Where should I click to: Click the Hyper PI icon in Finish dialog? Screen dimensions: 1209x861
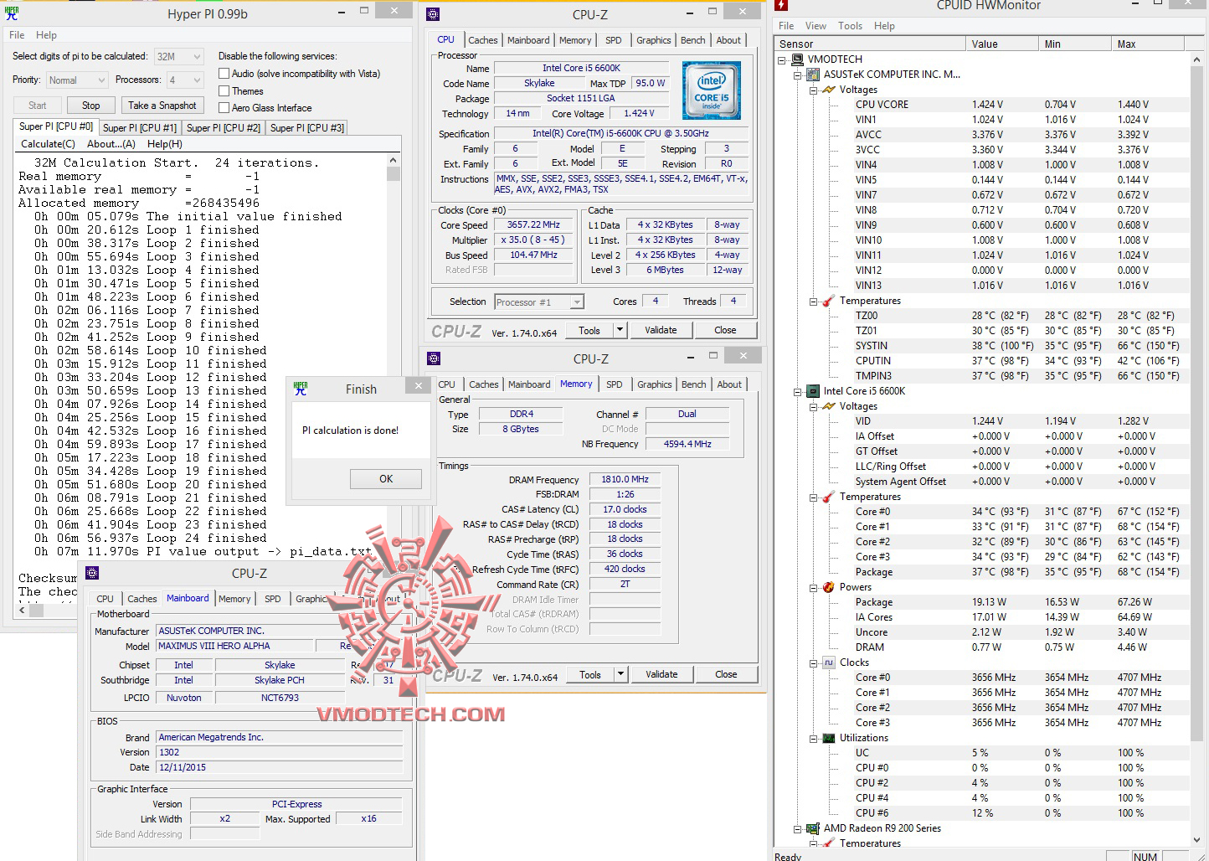[x=301, y=389]
